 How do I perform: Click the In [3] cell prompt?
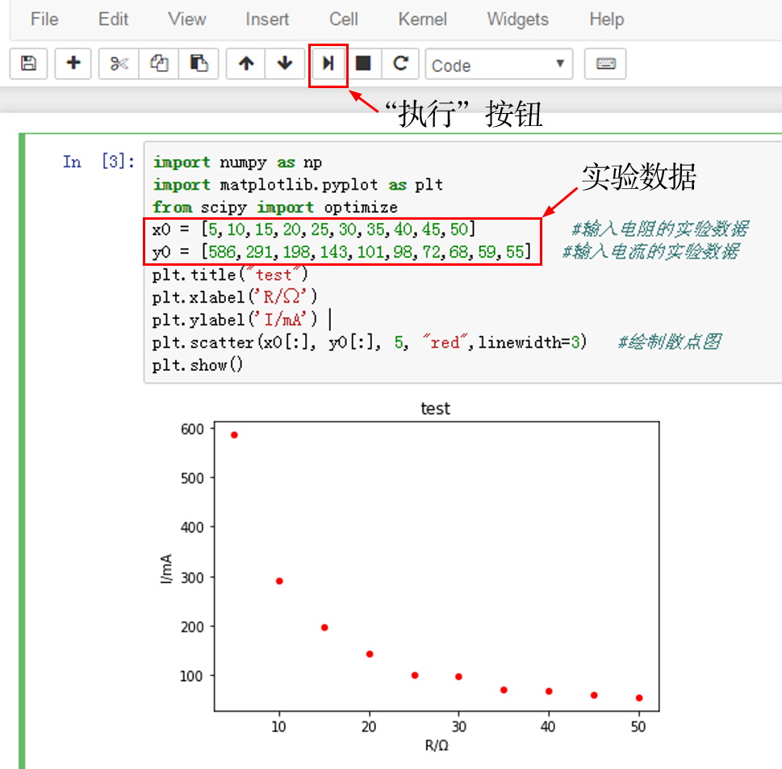pos(98,162)
